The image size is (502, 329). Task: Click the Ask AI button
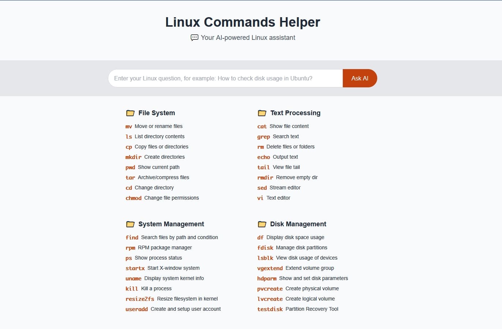tap(360, 78)
